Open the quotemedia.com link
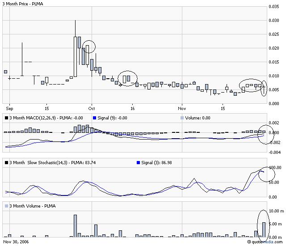This screenshot has height=246, width=286. pyautogui.click(x=265, y=242)
